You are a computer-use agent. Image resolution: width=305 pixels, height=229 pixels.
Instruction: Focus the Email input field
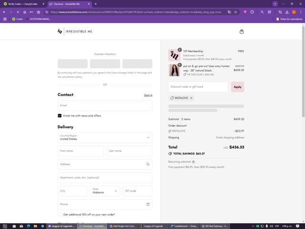click(x=105, y=105)
